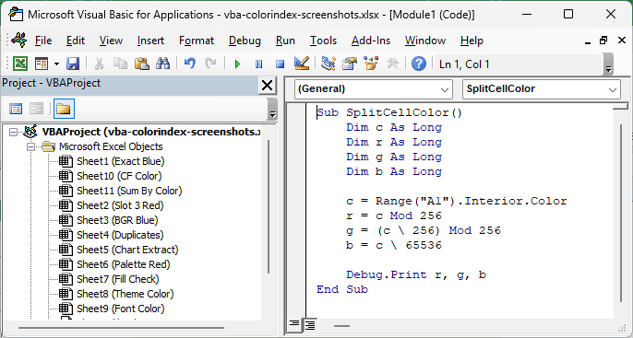Click the Project tree vertical scrollbar
The height and width of the screenshot is (338, 633).
[x=269, y=207]
